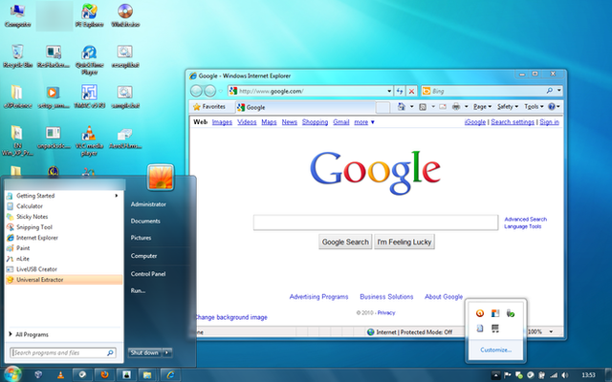Image resolution: width=612 pixels, height=382 pixels.
Task: Click in the Google search text box
Action: pyautogui.click(x=376, y=223)
